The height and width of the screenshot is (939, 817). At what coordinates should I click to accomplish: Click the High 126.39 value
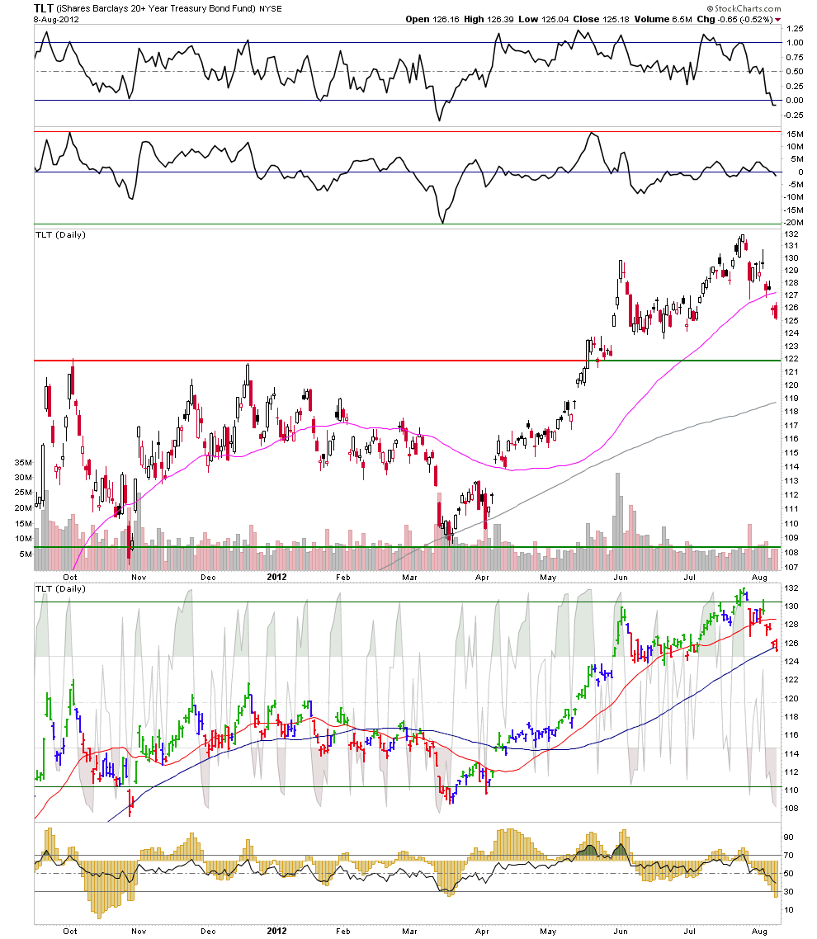[489, 19]
